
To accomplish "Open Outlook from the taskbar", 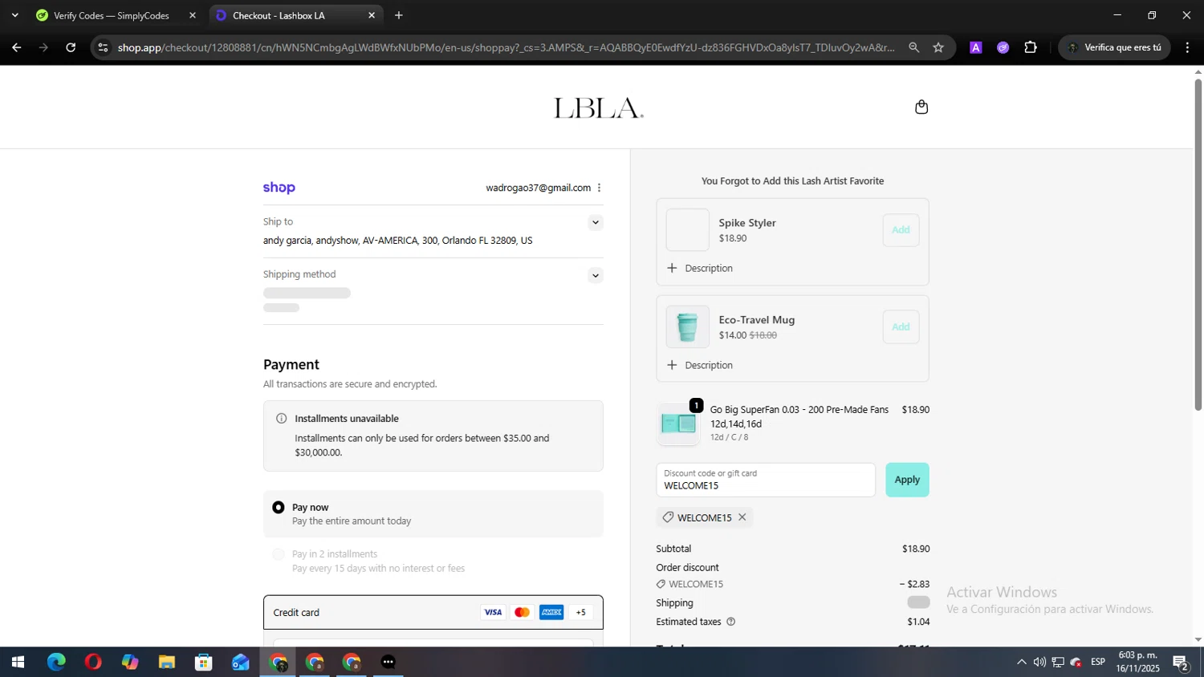I will coord(241,662).
